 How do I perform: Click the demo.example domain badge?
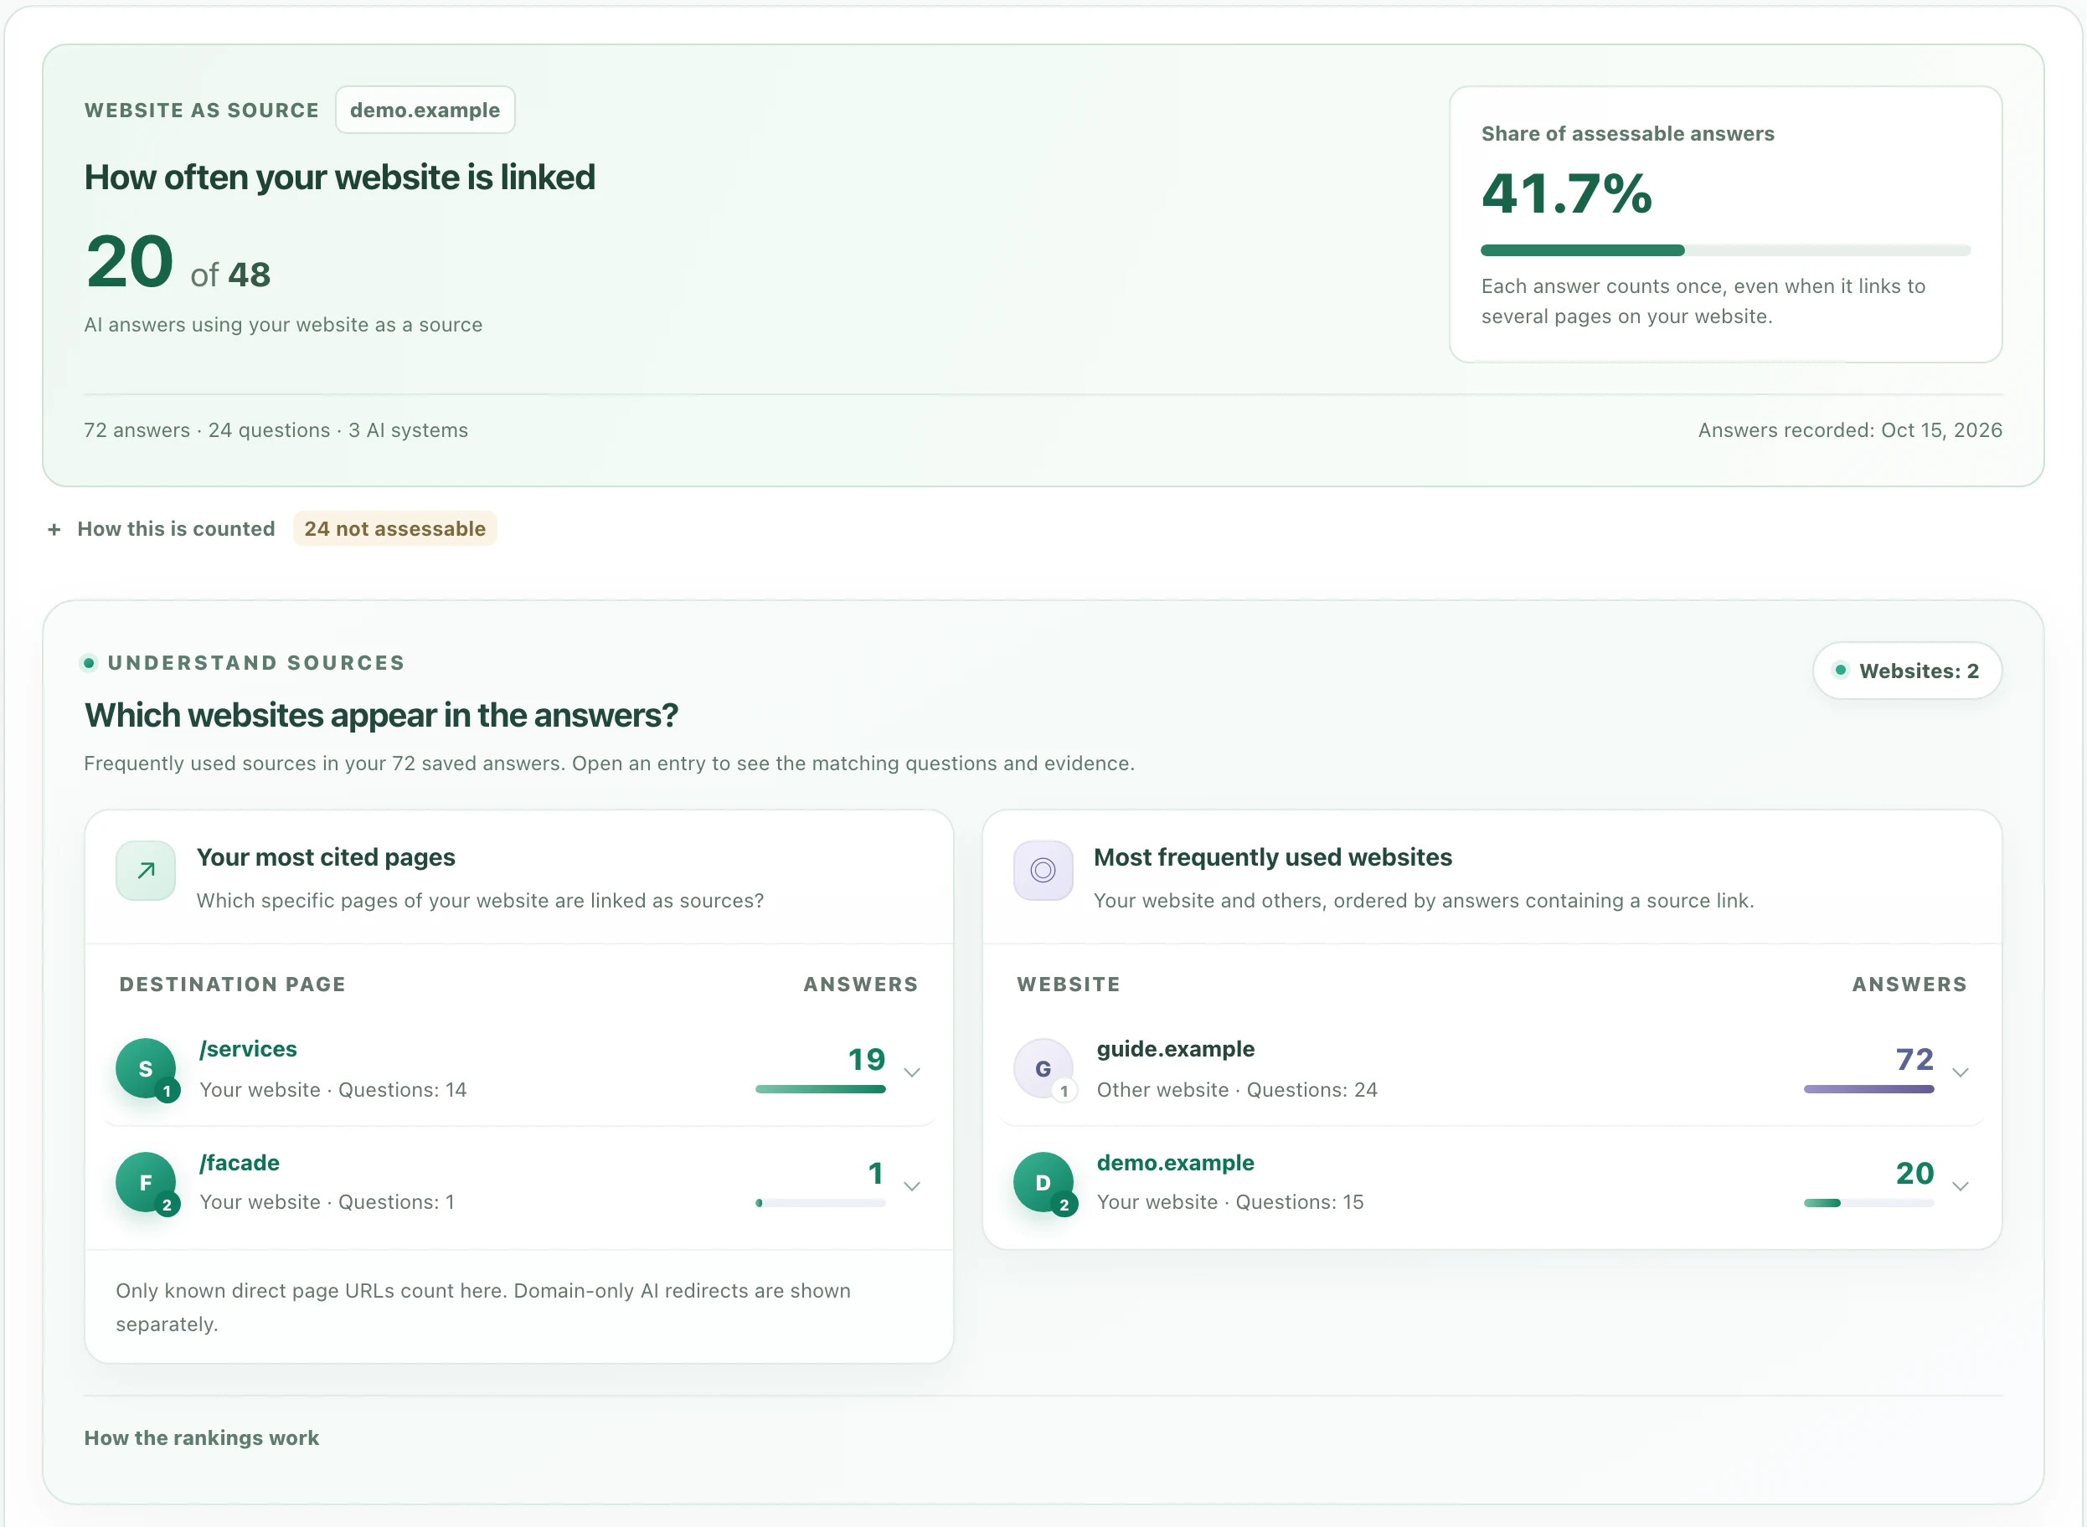425,110
